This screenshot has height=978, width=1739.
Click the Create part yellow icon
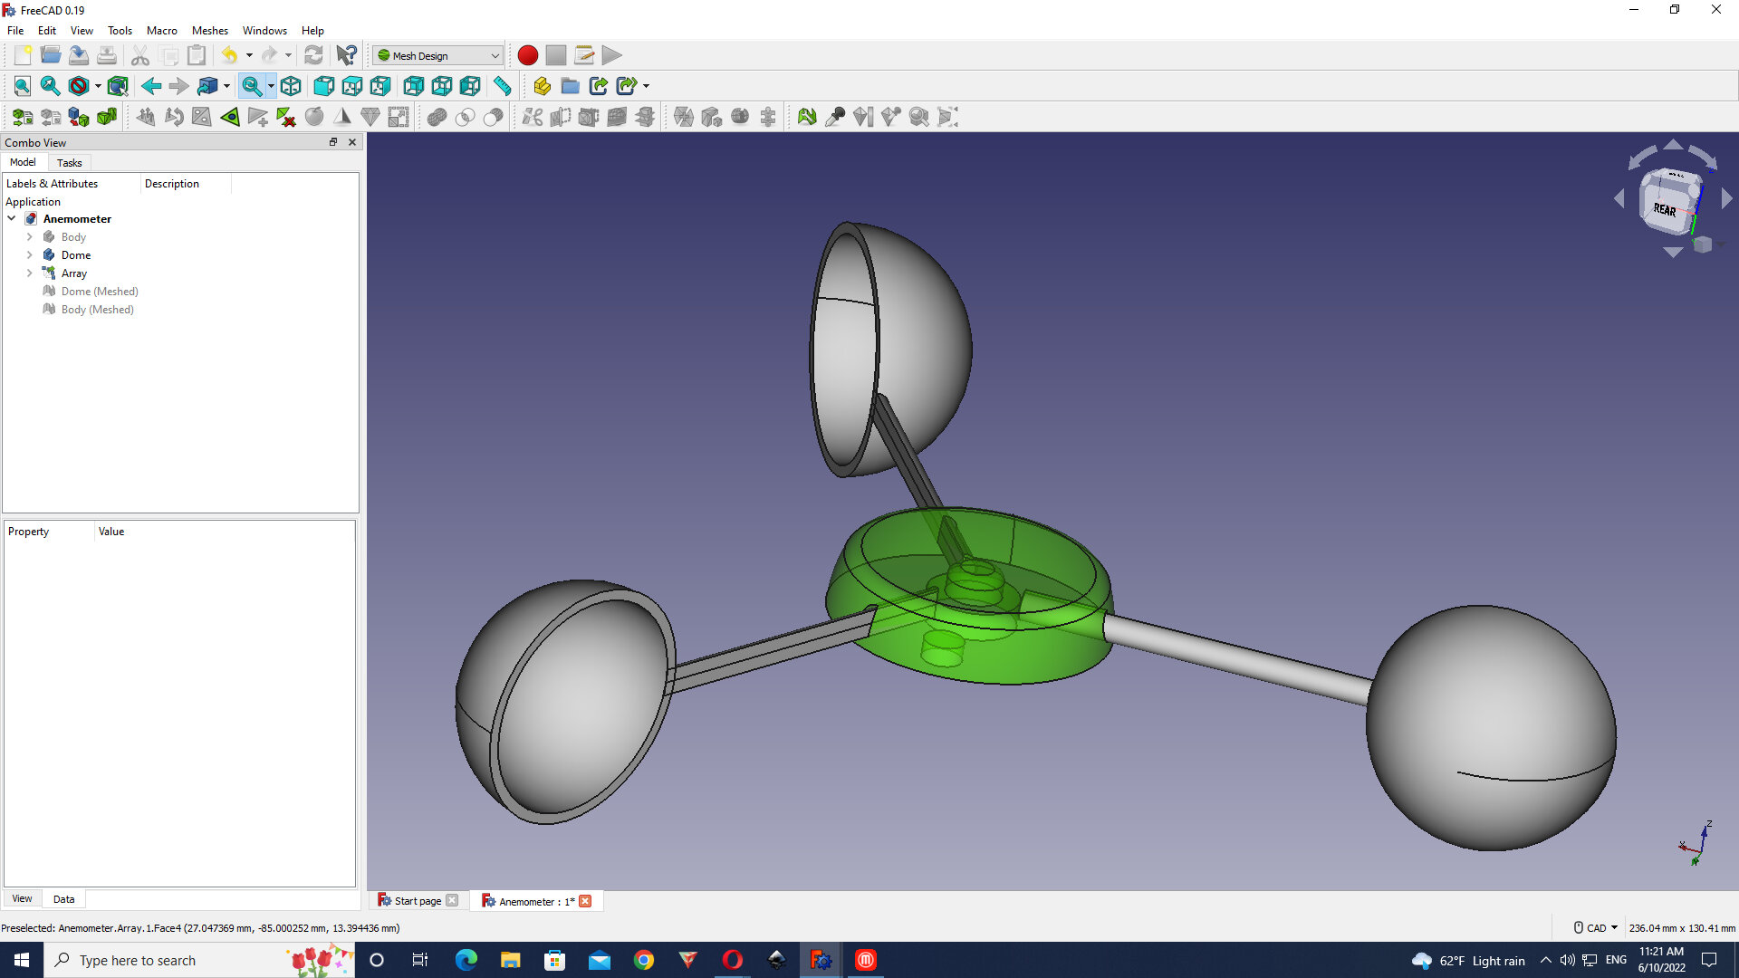(542, 86)
